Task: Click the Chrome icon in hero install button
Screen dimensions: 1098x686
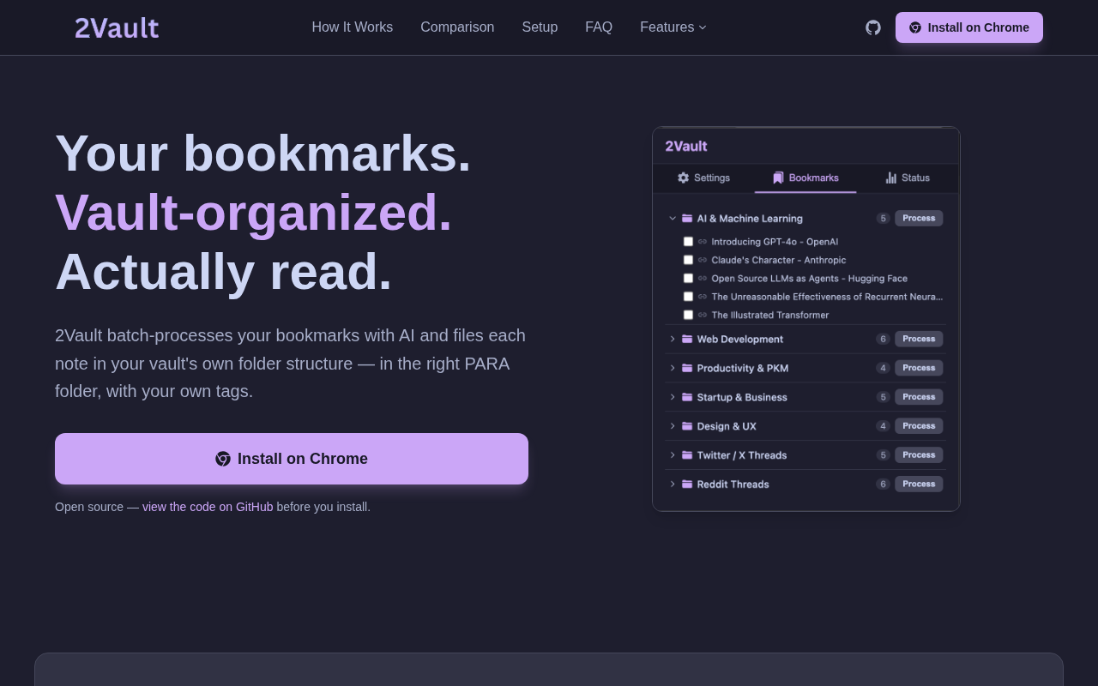Action: pos(223,459)
